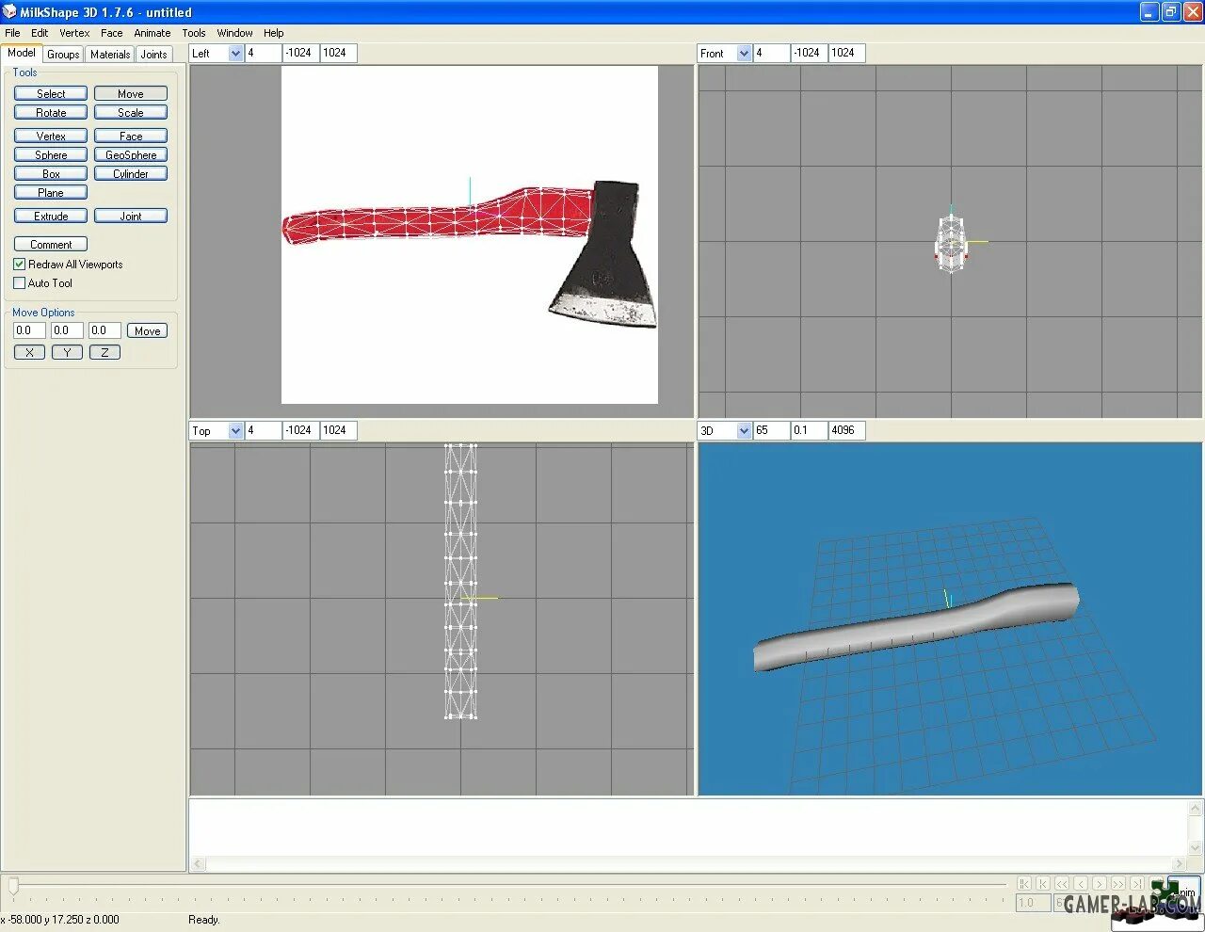This screenshot has height=932, width=1205.
Task: Open the Tools menu
Action: 194,32
